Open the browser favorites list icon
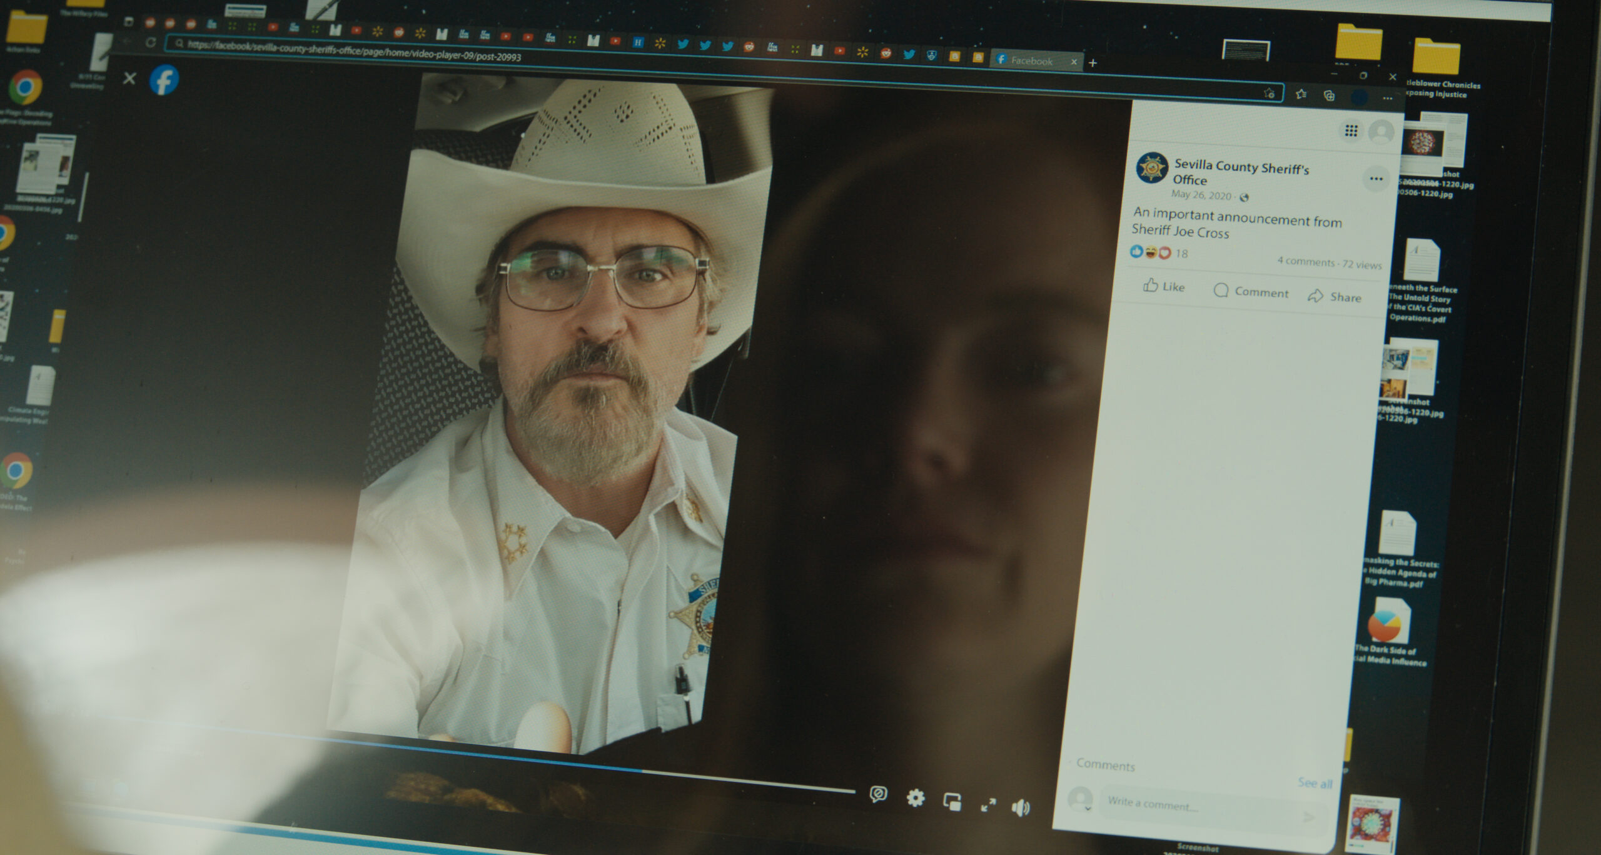 1301,94
